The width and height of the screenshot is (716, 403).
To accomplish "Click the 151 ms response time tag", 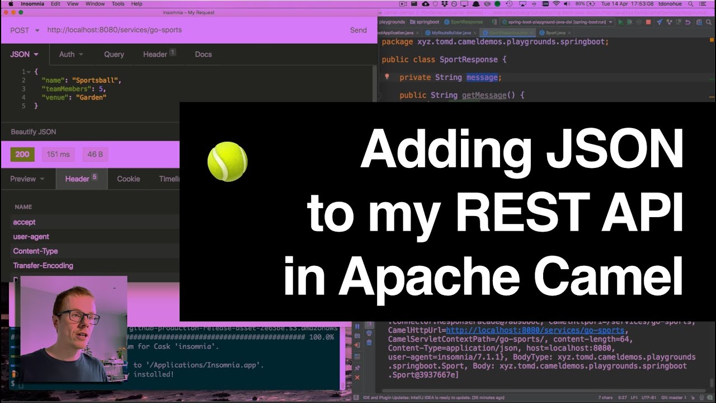I will [x=58, y=154].
